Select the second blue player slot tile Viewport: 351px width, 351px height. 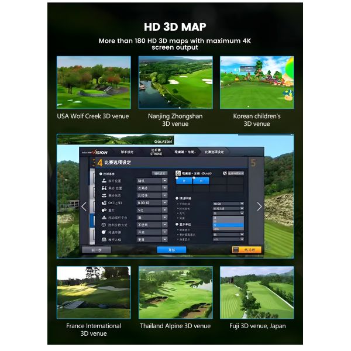point(201,181)
